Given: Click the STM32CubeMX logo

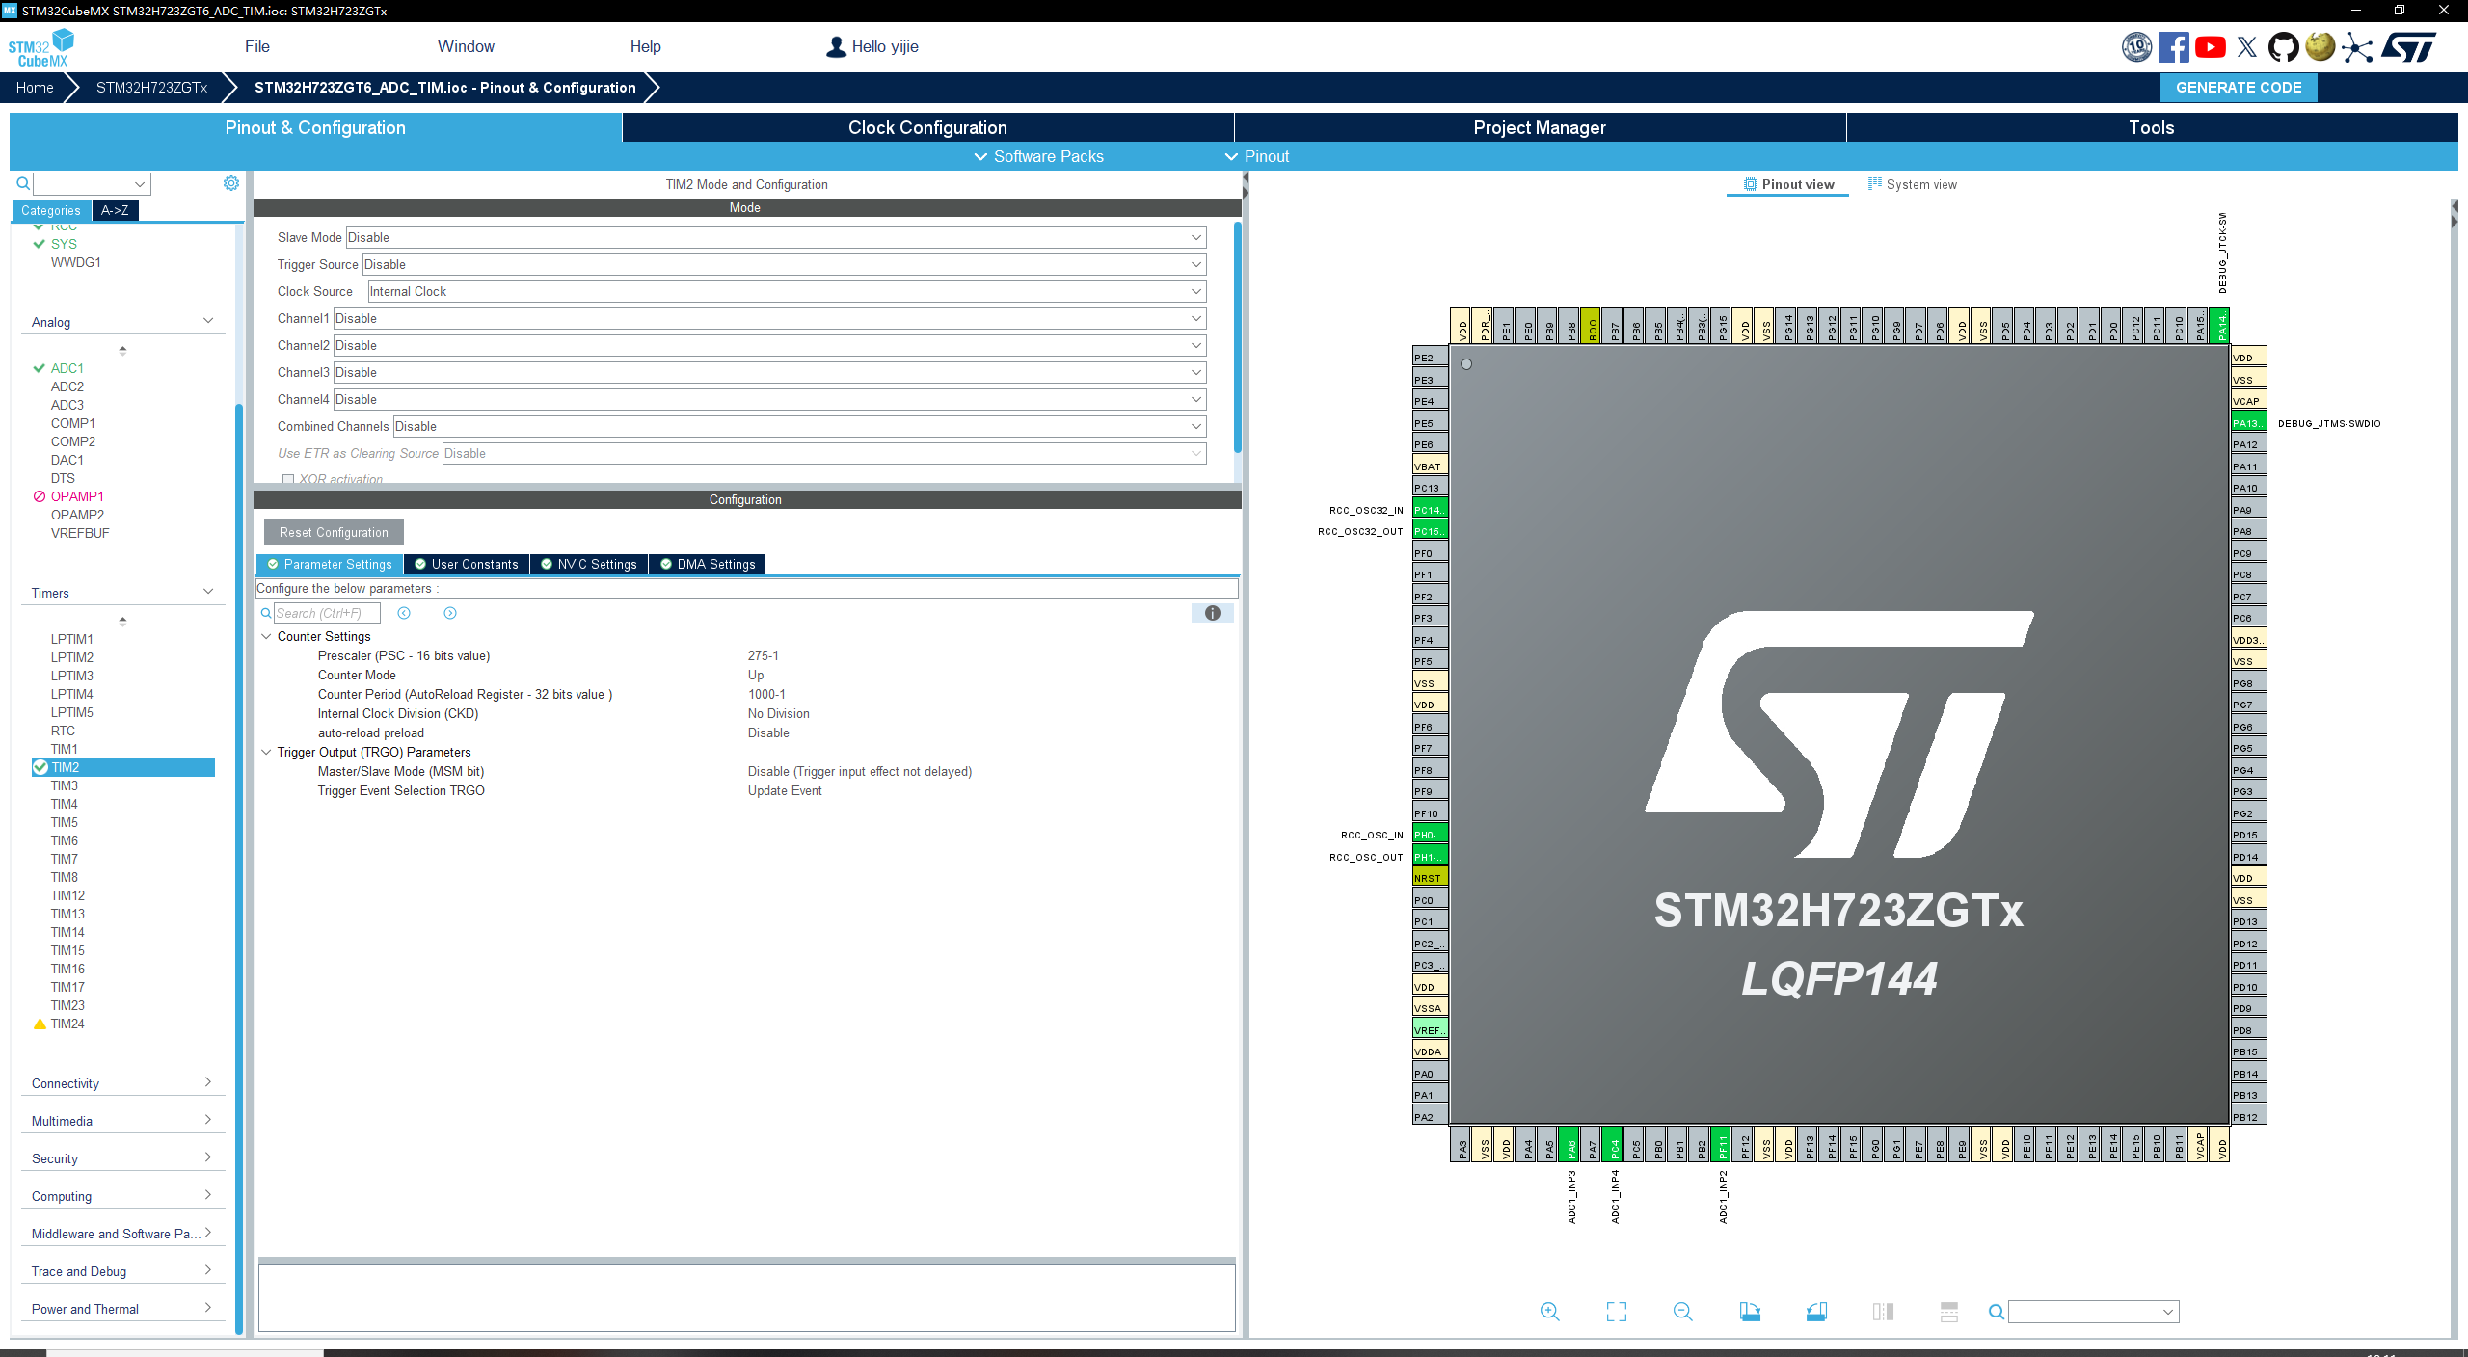Looking at the screenshot, I should click(x=40, y=47).
